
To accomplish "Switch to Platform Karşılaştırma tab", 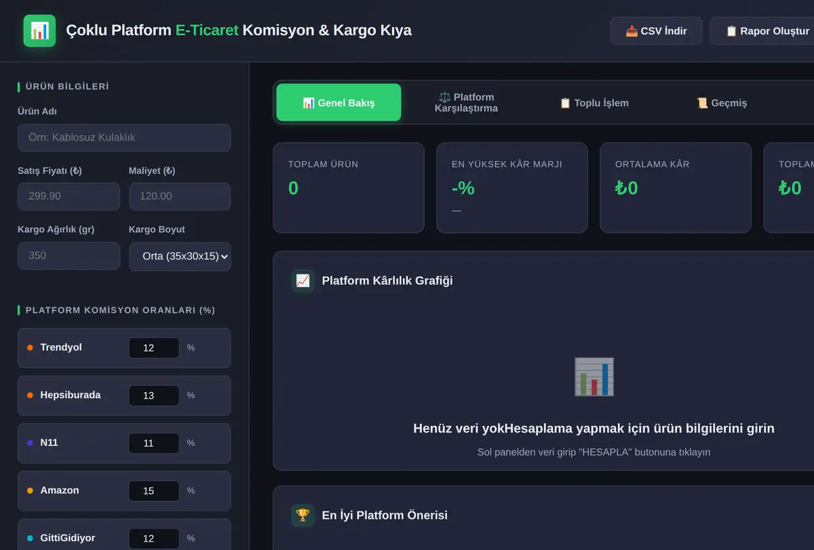I will coord(466,102).
